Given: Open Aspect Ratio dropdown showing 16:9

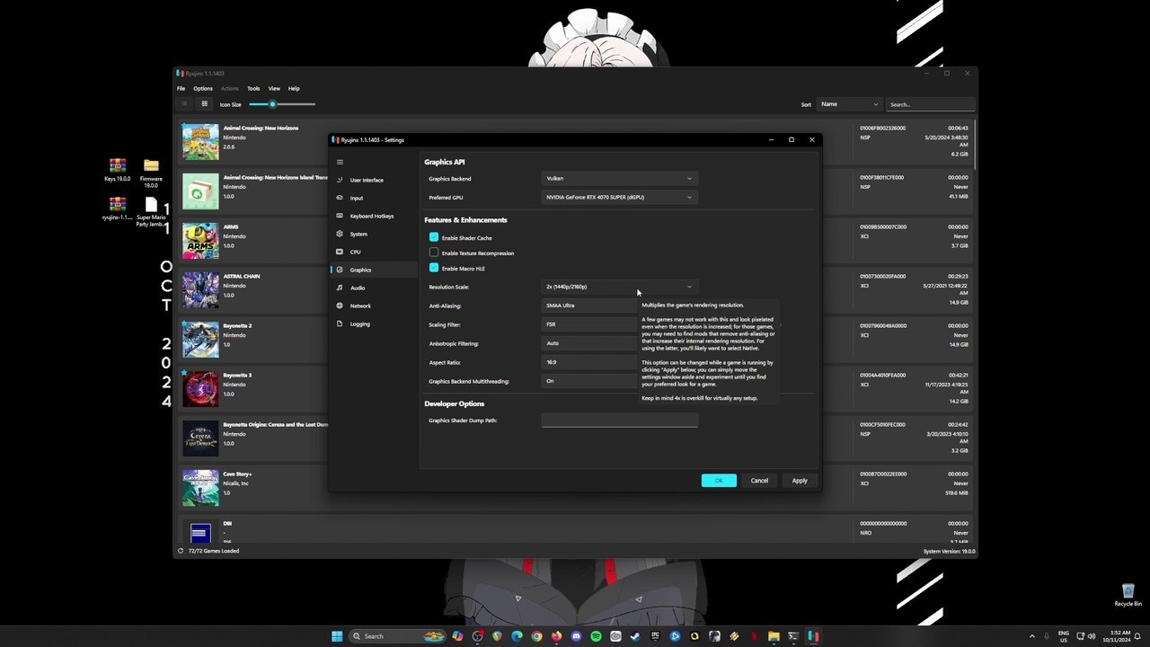Looking at the screenshot, I should pyautogui.click(x=589, y=362).
